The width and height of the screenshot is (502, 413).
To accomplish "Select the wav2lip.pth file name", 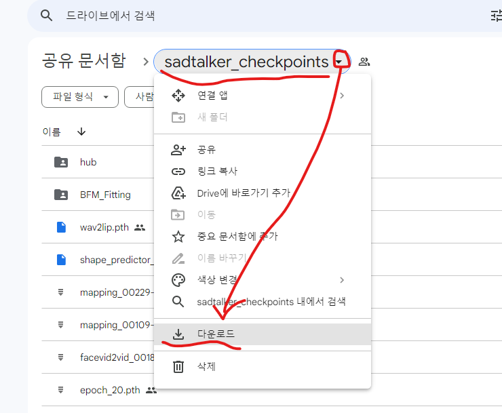I will tap(104, 227).
